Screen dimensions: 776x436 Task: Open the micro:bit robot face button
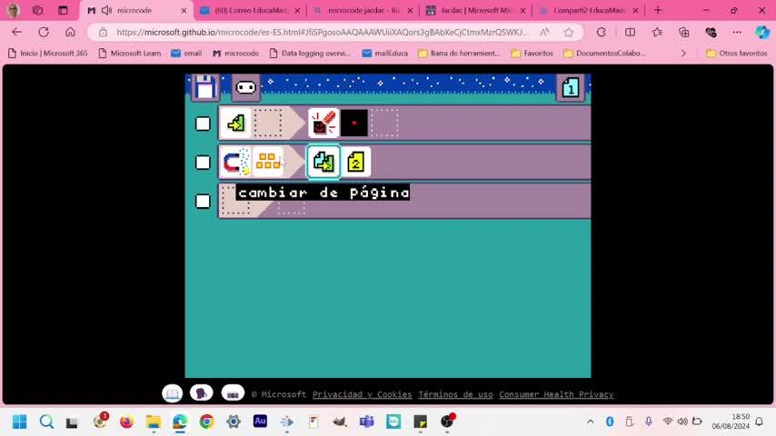click(x=246, y=87)
